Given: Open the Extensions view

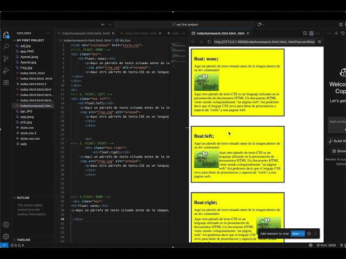Looking at the screenshot, I should coord(6,83).
